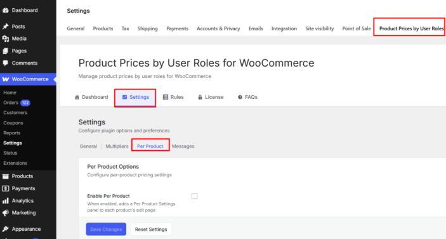
Task: Click the Appearance brush icon
Action: coord(6,229)
